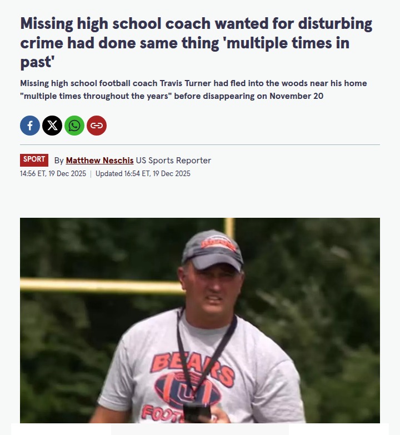Click the phone held in the coach's hand
Image resolution: width=400 pixels, height=435 pixels.
[197, 413]
